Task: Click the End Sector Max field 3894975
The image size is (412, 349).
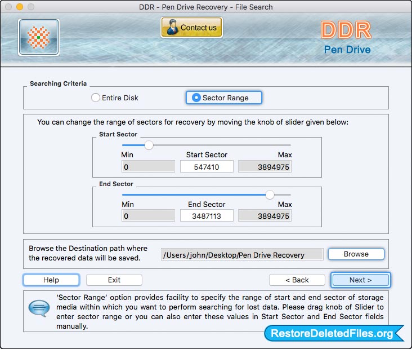Action: [265, 216]
